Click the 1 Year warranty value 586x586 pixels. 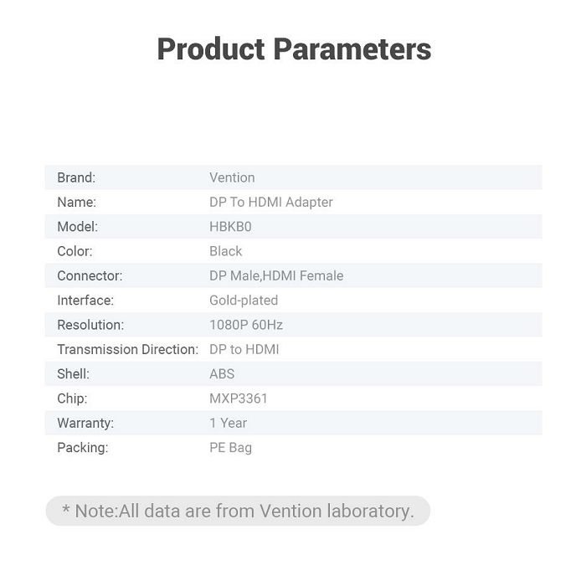tap(229, 423)
